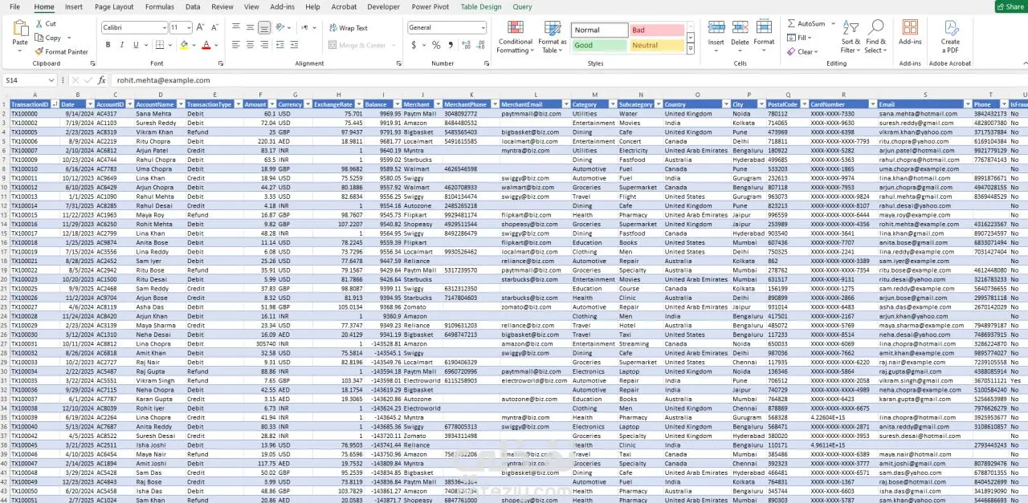
Task: Expand the Sort & Filter menu
Action: (851, 37)
